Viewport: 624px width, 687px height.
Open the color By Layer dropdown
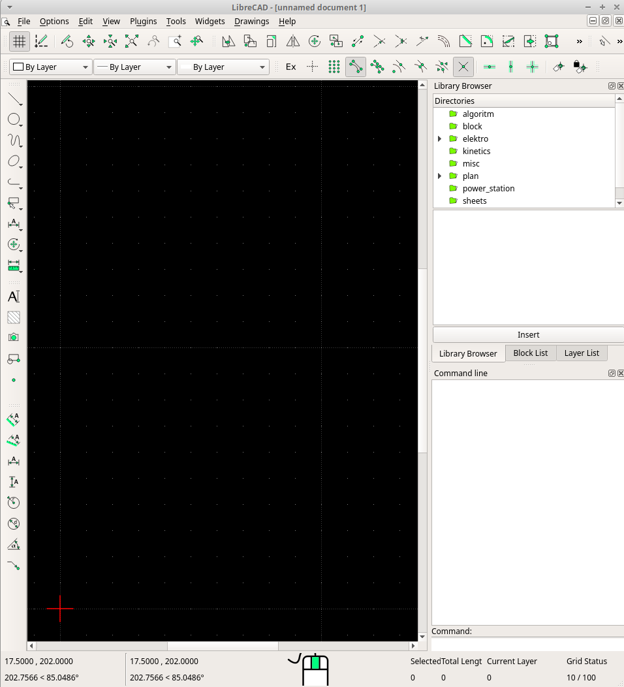[x=50, y=67]
